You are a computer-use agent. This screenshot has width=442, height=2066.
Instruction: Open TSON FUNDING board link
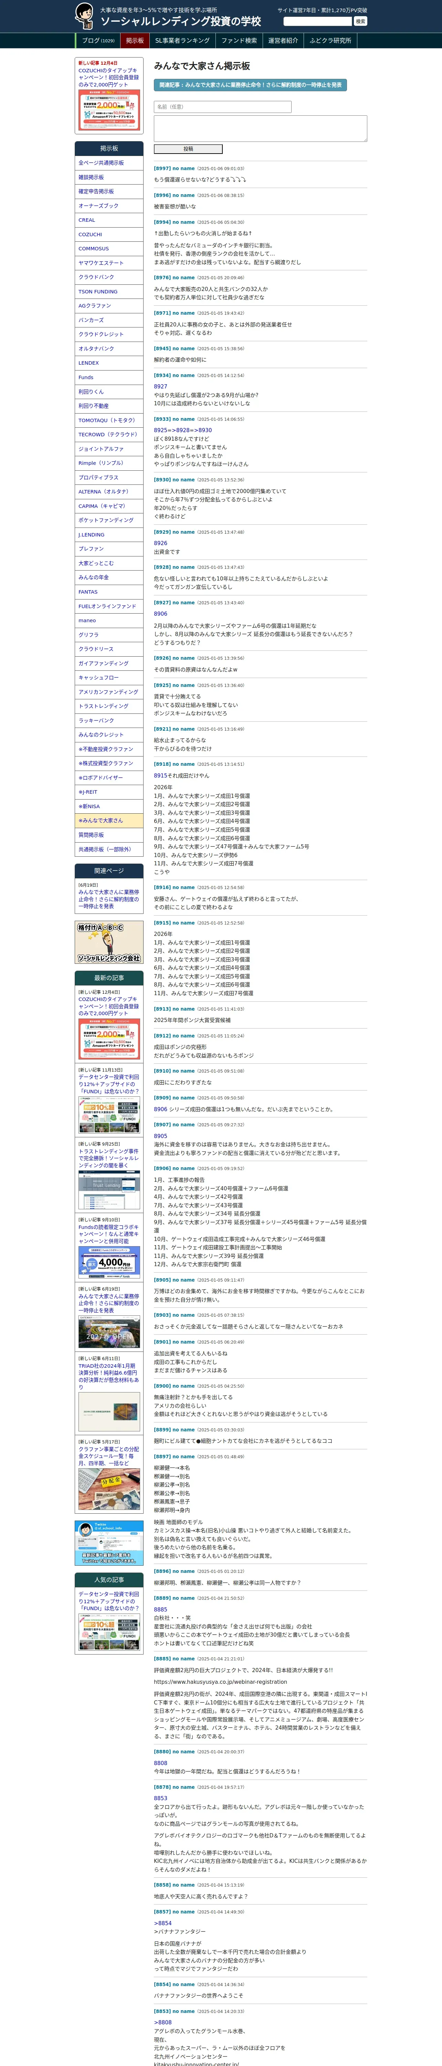tap(109, 292)
